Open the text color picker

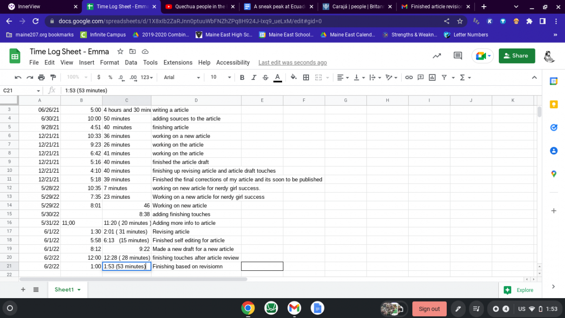[278, 77]
